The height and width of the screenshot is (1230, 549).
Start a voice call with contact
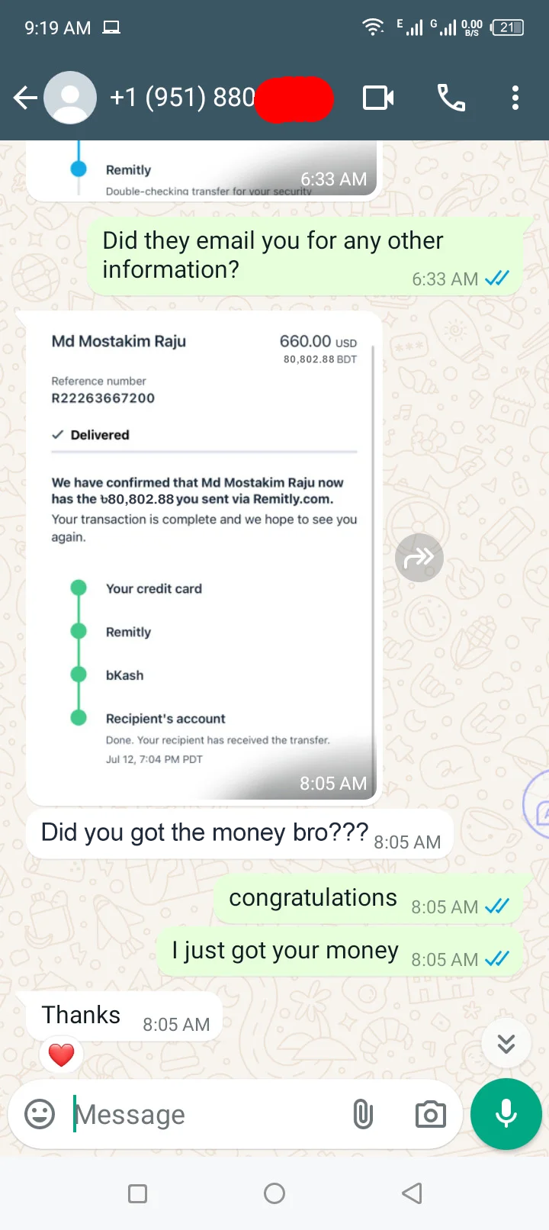[x=451, y=98]
